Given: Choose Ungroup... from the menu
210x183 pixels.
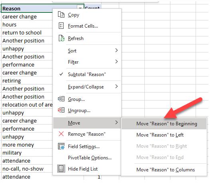Looking at the screenshot, I should 87,111.
